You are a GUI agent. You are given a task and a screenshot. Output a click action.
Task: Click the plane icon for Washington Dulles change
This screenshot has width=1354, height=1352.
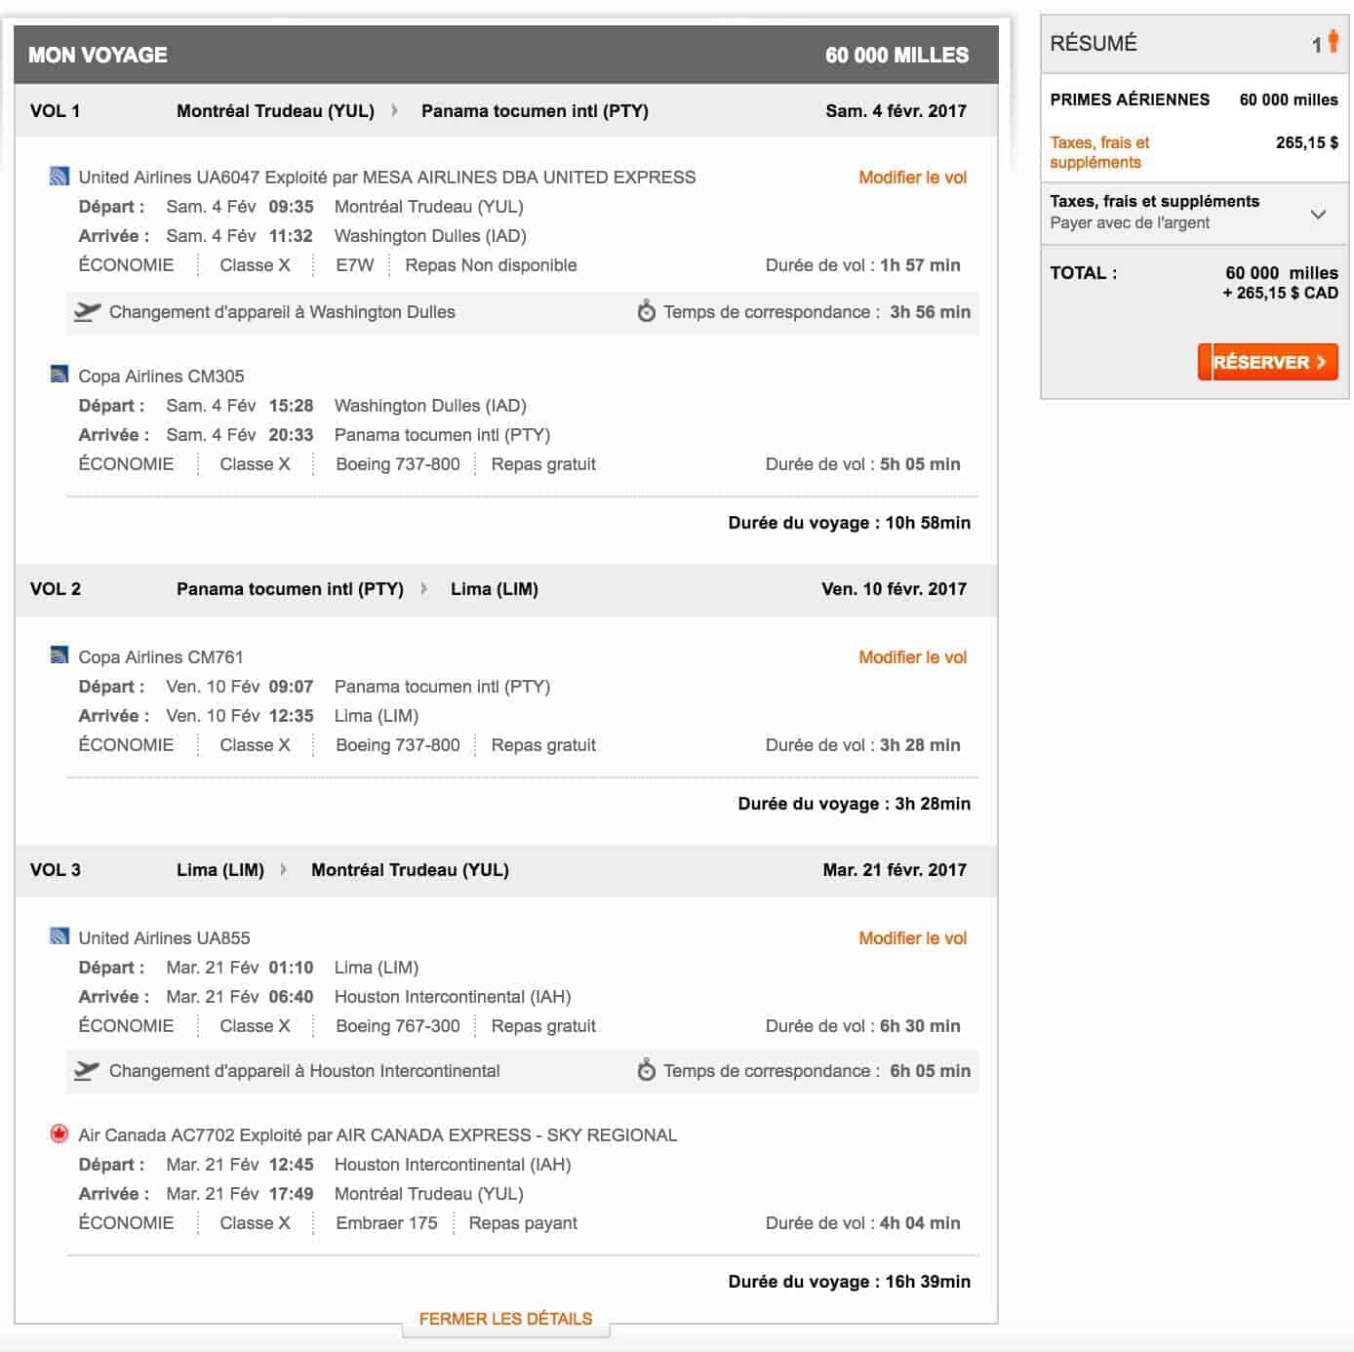[x=87, y=312]
